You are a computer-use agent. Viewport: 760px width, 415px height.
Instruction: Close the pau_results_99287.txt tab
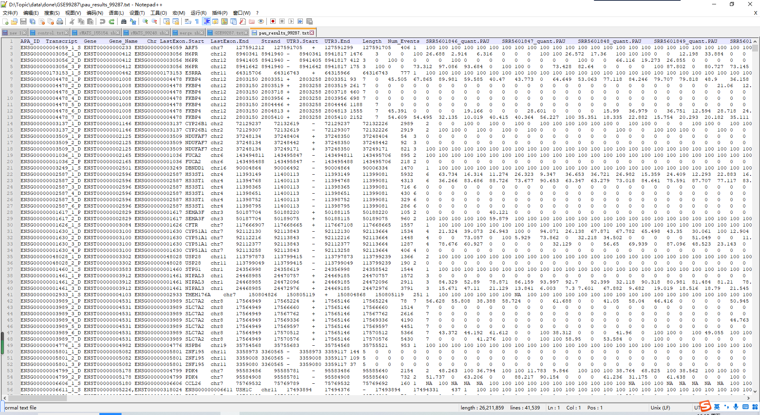click(x=312, y=33)
